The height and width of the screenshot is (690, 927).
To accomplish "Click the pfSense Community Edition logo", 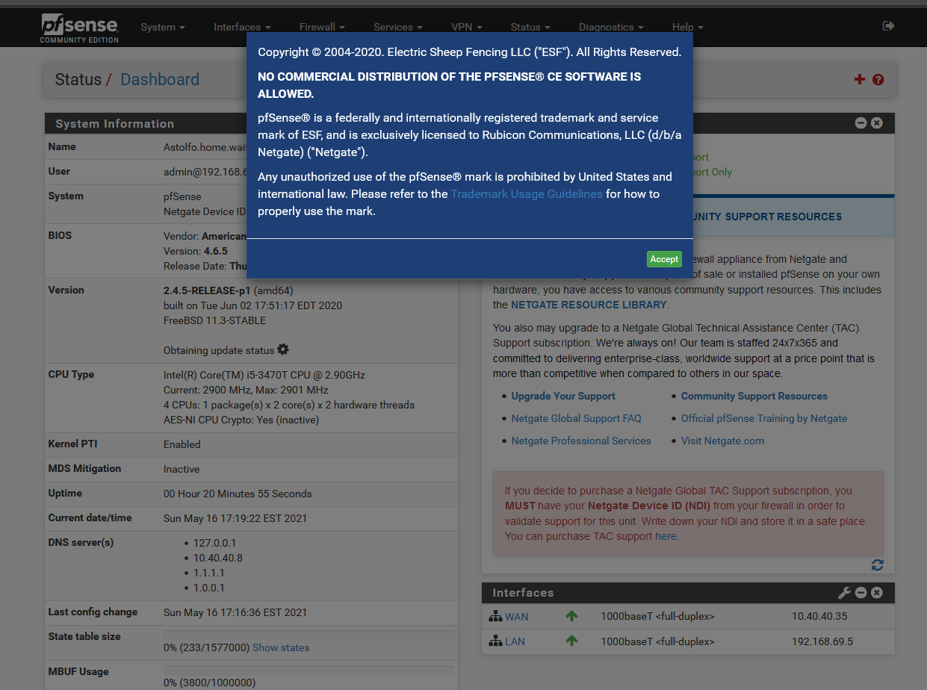I will pos(80,28).
